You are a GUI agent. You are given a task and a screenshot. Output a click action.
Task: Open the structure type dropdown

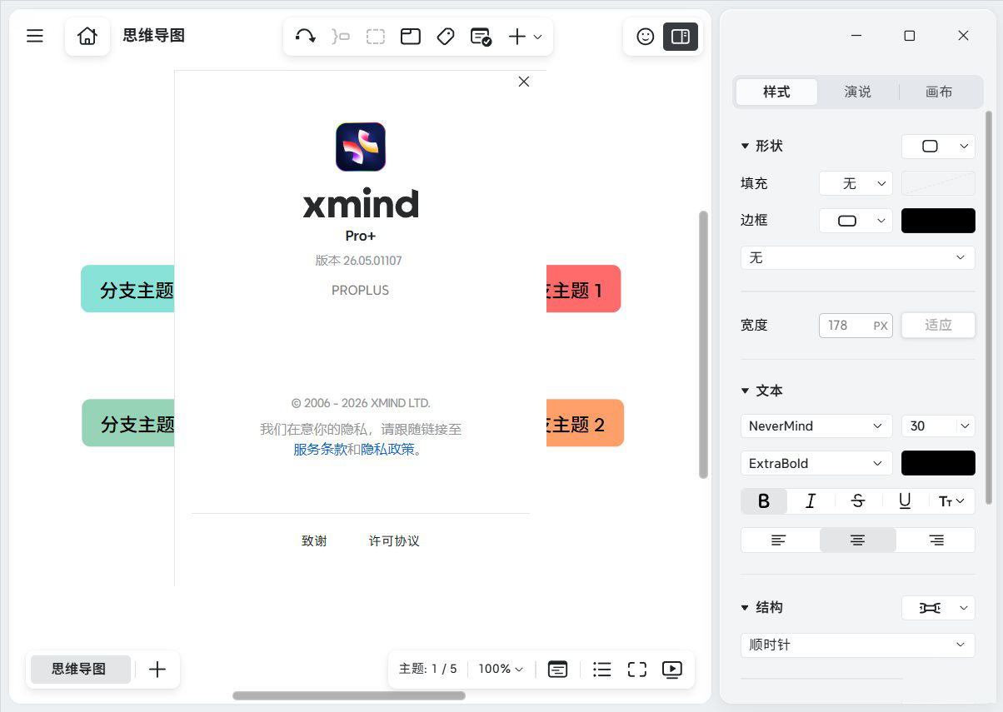point(938,608)
